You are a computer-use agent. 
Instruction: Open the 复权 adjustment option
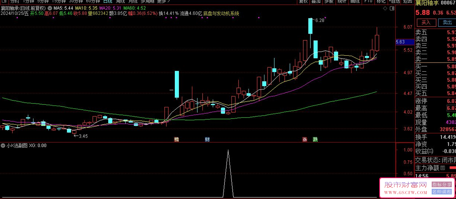[x=303, y=1]
